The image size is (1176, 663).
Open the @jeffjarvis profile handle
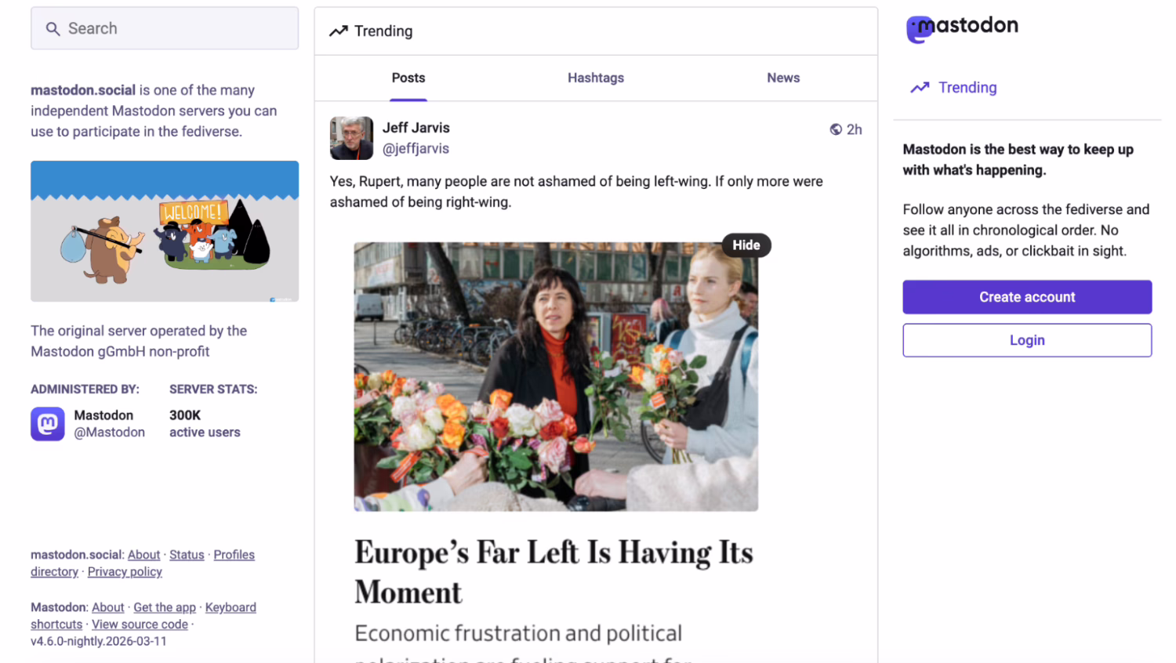416,148
